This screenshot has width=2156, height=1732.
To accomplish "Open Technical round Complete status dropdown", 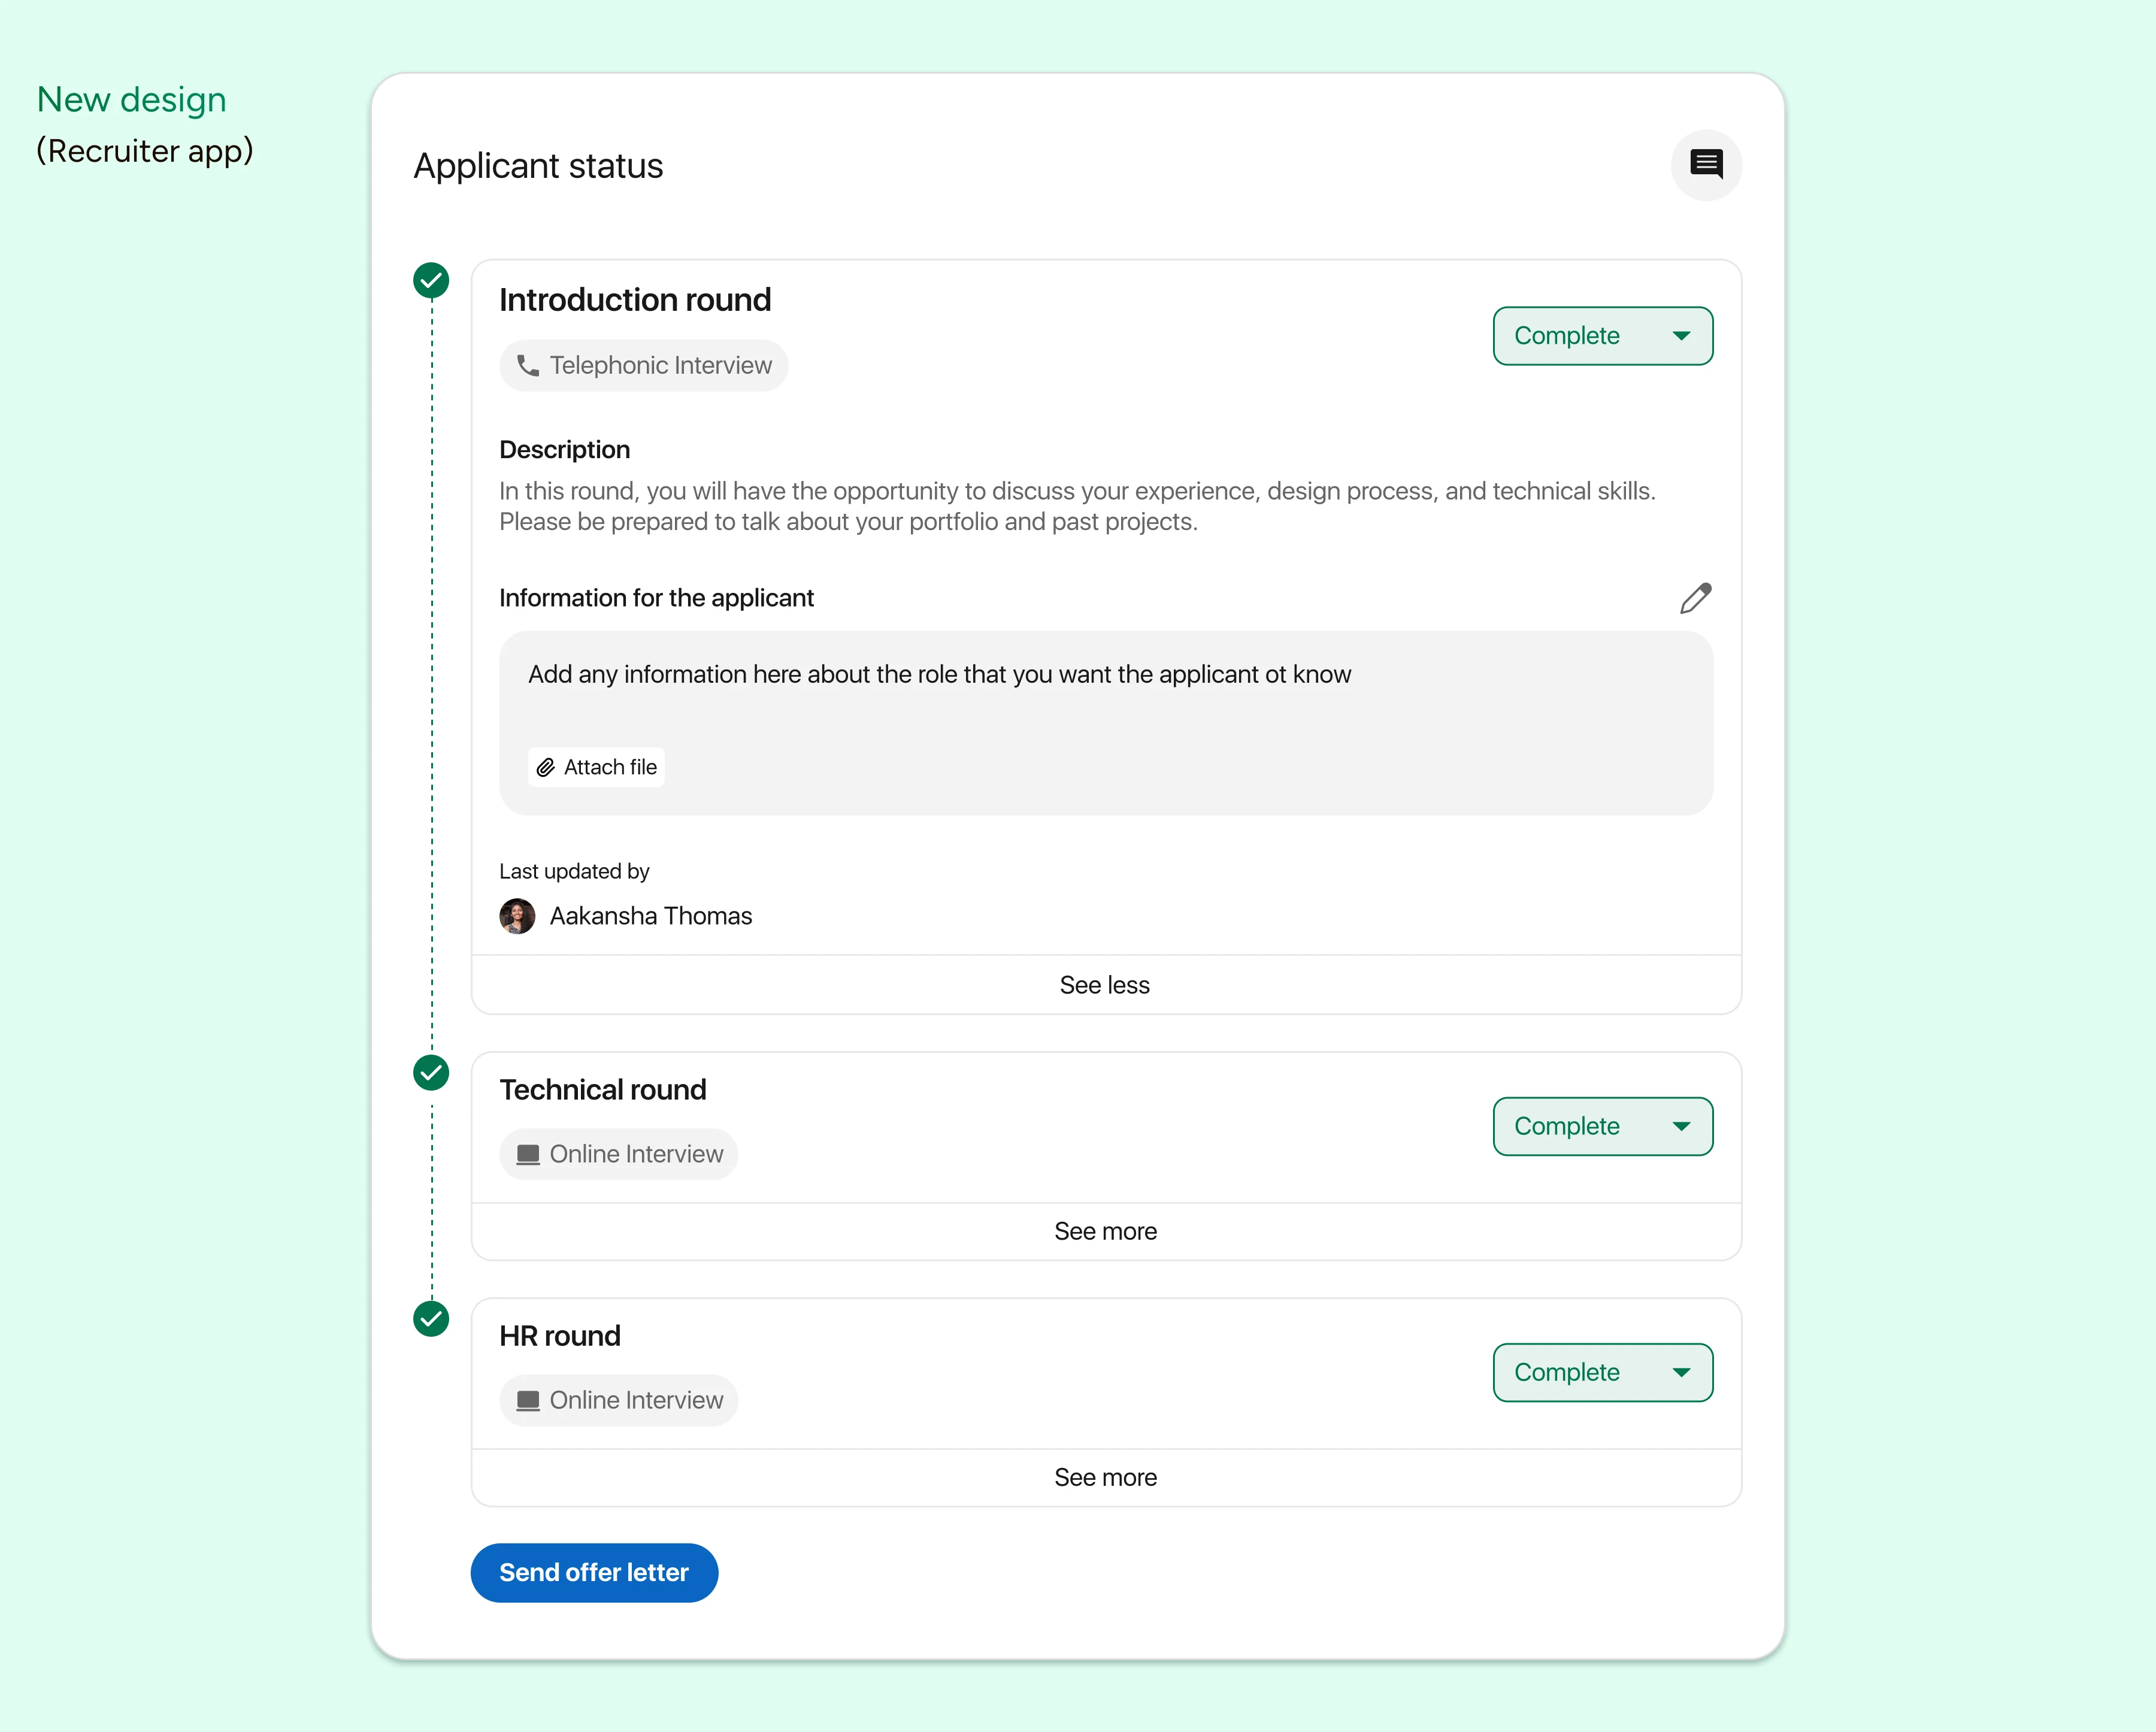I will click(x=1602, y=1126).
